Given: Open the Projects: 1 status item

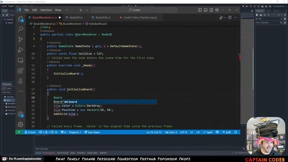Looking at the screenshot, I should [75, 132].
